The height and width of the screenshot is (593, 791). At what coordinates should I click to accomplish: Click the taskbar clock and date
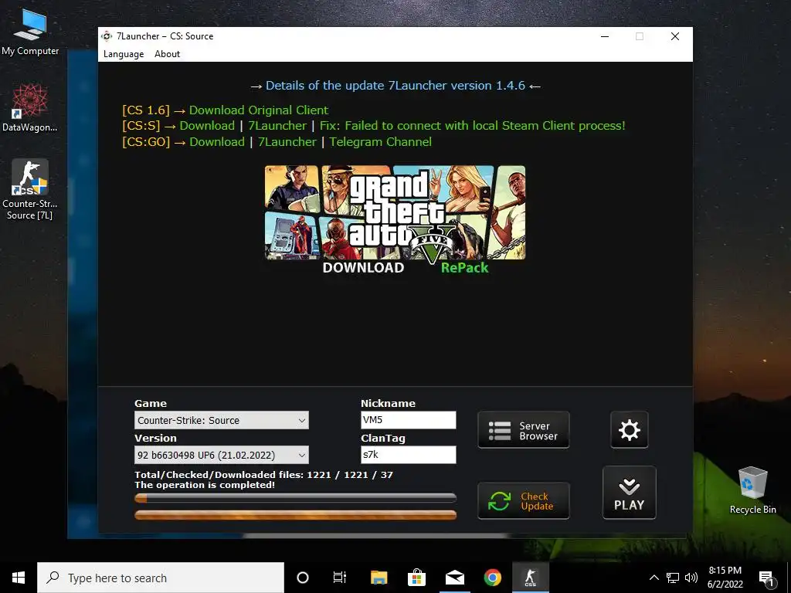click(x=725, y=578)
